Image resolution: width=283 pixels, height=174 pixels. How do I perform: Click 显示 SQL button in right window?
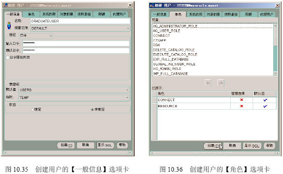tap(252, 146)
